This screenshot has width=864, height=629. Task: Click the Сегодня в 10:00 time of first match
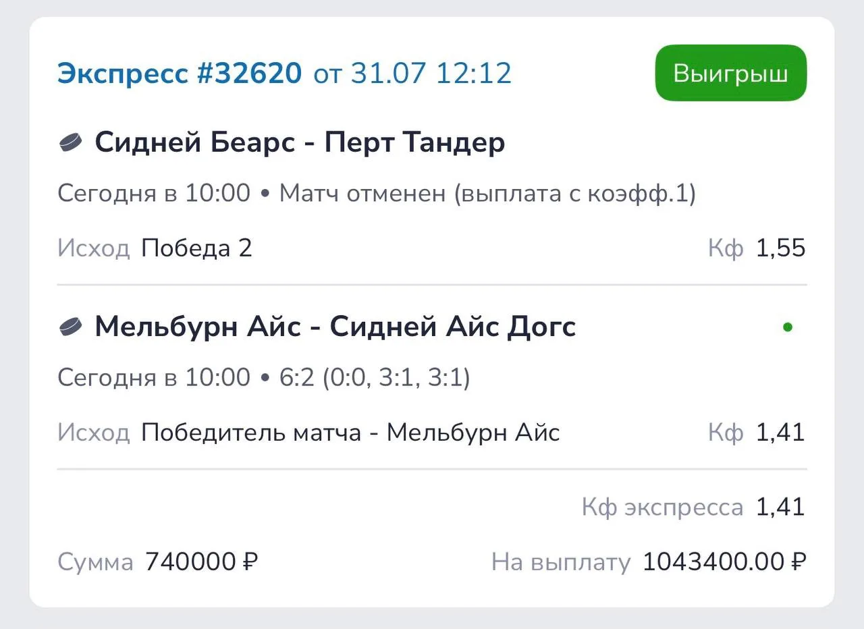tap(154, 194)
